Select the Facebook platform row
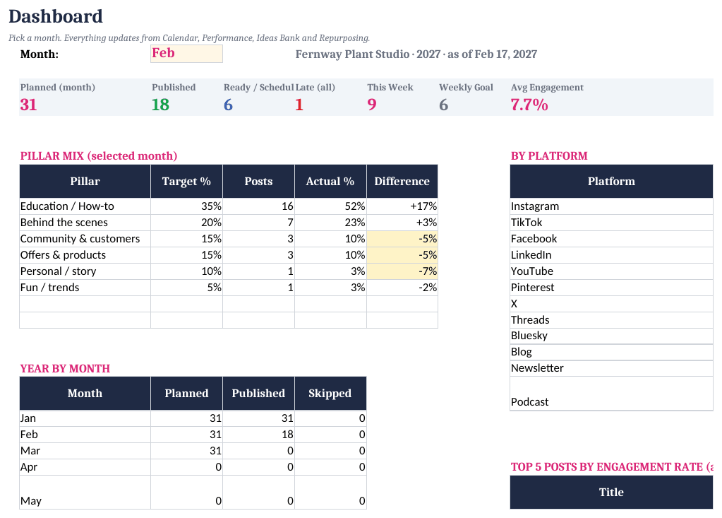The image size is (722, 518). coord(611,239)
